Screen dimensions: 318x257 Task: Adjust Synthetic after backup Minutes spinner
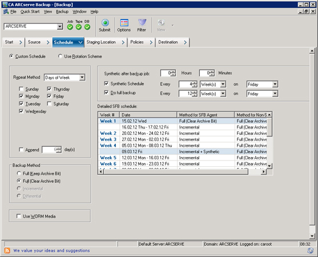(212, 73)
